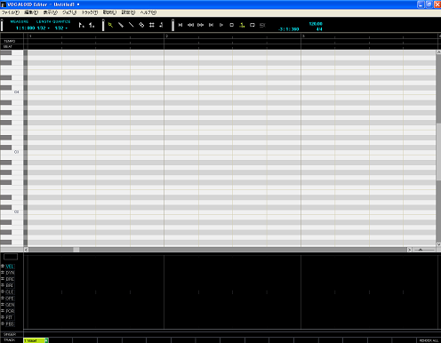Viewport: 441px width, 343px height.
Task: Click the position readout -3:1:360
Action: point(288,29)
